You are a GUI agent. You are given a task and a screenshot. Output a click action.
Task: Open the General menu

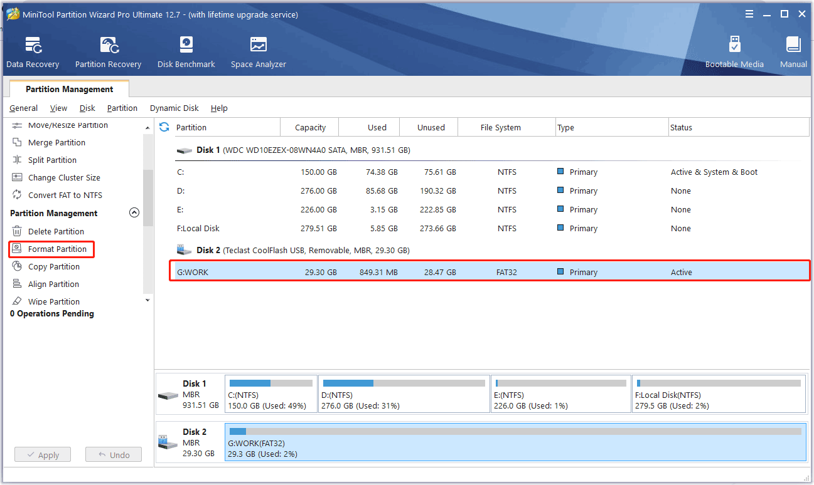pos(23,108)
